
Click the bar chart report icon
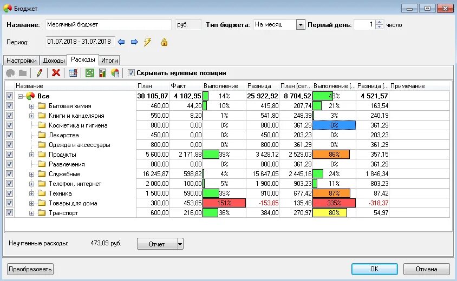point(102,73)
